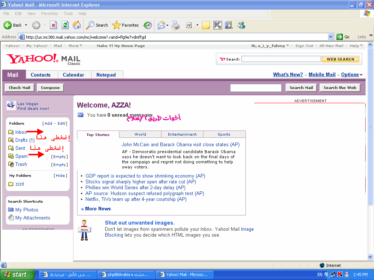
Task: Click the Mail envelope toolbar icon
Action: [161, 25]
